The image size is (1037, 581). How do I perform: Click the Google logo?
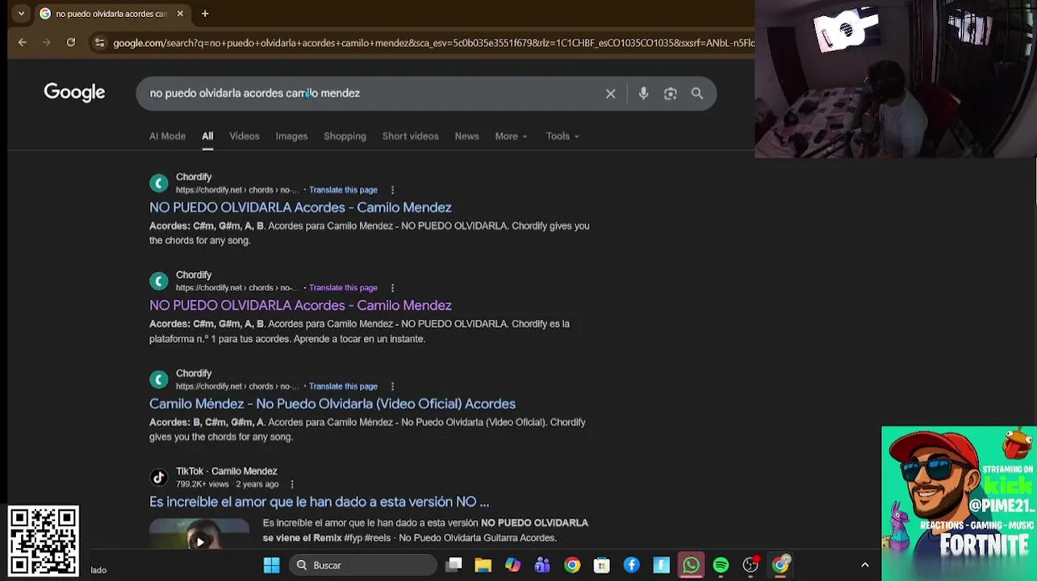point(74,93)
